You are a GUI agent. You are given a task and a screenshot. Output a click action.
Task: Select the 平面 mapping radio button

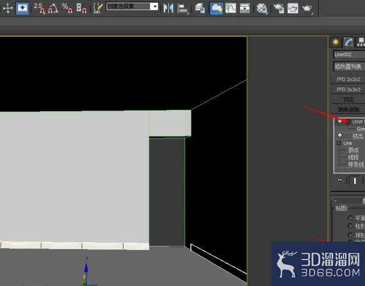350,218
